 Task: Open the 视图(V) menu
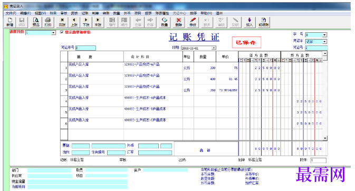40,13
